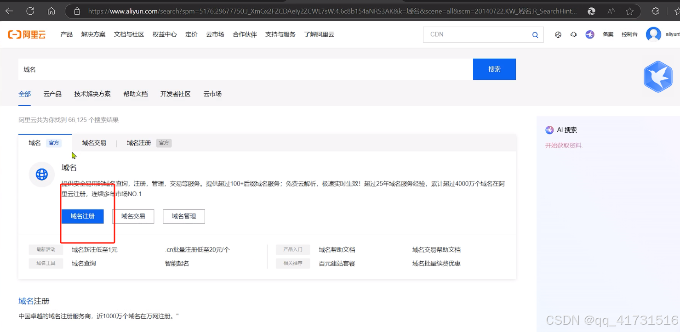Image resolution: width=680 pixels, height=332 pixels.
Task: Open 域名新注低至1元 link
Action: (95, 250)
